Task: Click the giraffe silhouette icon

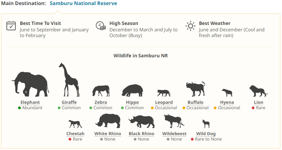Action: 69,81
